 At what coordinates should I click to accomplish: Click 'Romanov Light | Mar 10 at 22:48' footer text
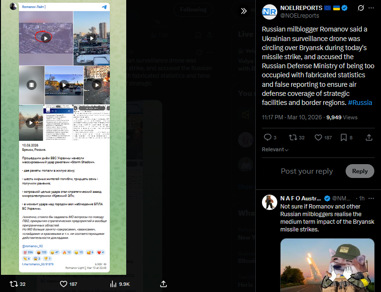(86, 268)
